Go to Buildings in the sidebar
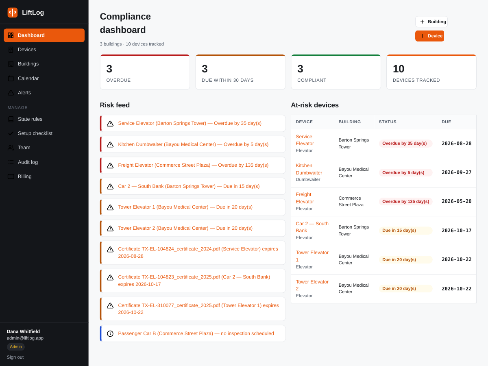Image resolution: width=488 pixels, height=366 pixels. tap(44, 64)
